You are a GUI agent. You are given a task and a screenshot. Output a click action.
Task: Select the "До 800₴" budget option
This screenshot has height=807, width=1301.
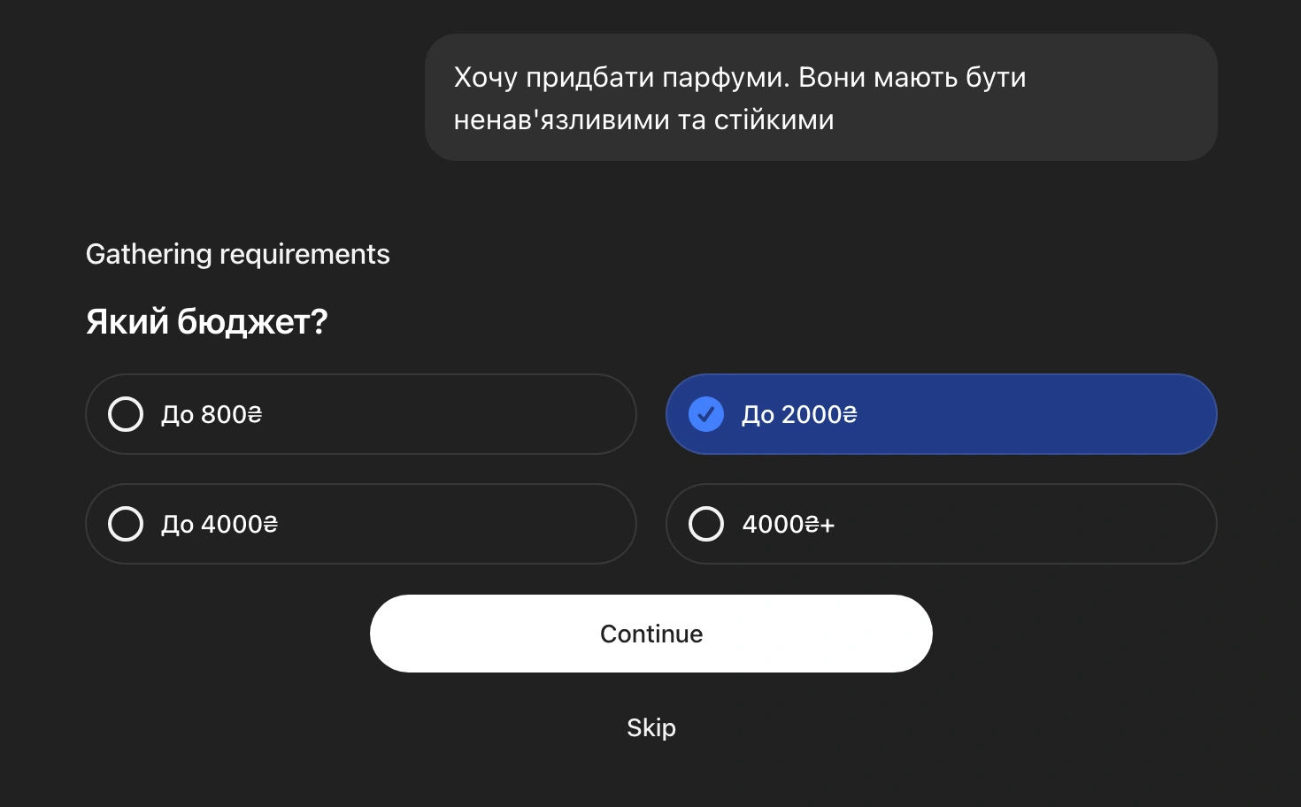(x=361, y=413)
